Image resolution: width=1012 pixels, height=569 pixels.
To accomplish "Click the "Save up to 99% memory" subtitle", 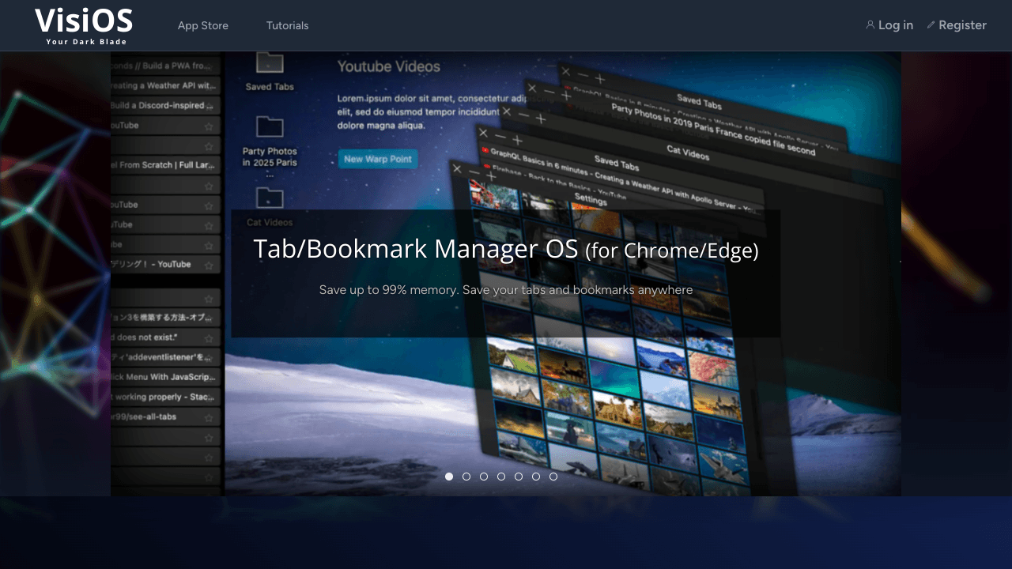I will point(506,290).
